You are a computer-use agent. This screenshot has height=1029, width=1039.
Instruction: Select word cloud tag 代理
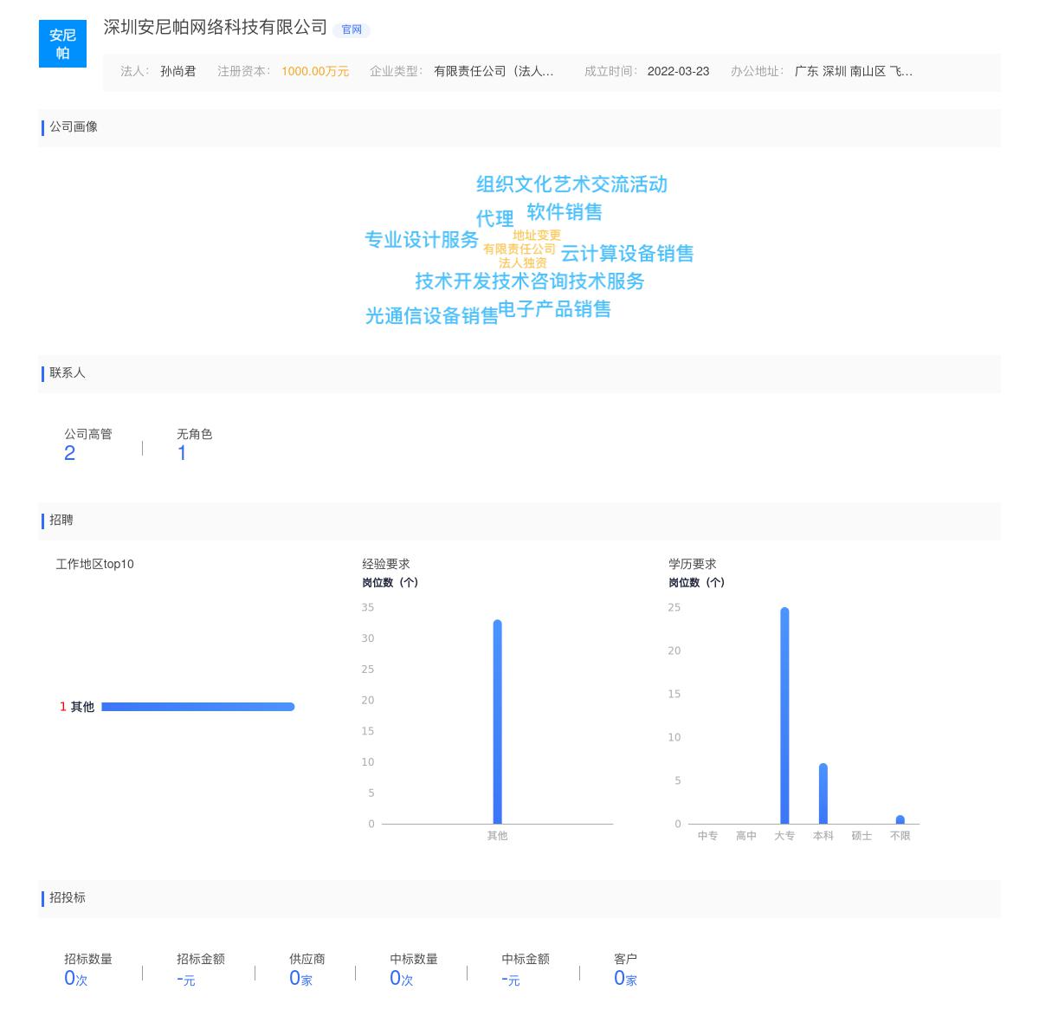(494, 219)
